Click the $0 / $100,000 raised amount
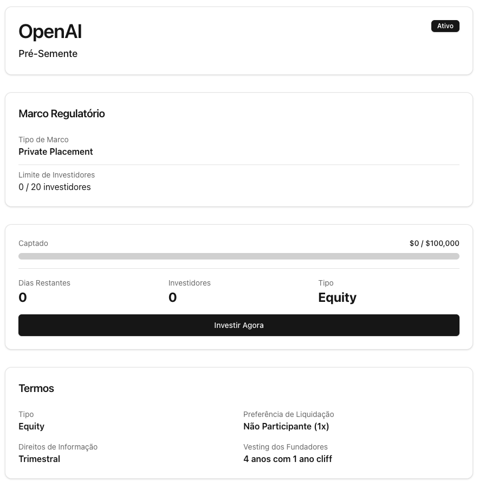This screenshot has width=479, height=487. point(434,243)
